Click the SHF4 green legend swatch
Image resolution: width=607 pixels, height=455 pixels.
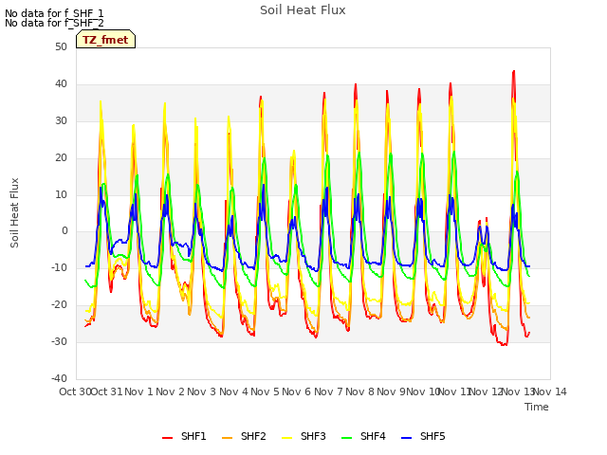point(346,437)
